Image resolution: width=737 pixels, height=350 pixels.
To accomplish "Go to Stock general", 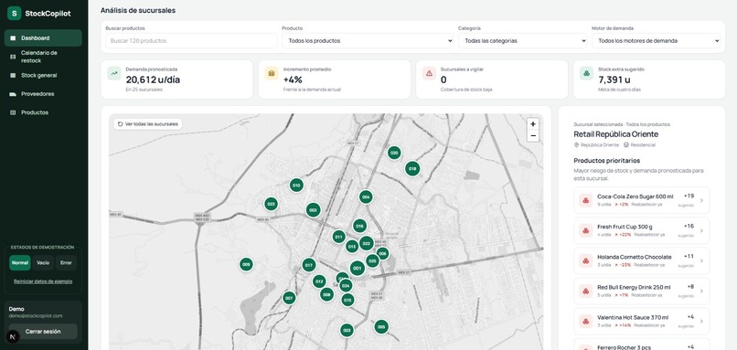I will point(43,75).
